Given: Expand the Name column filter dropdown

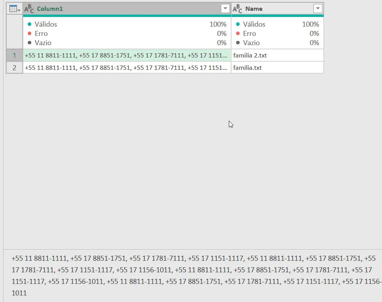Looking at the screenshot, I should coord(318,8).
